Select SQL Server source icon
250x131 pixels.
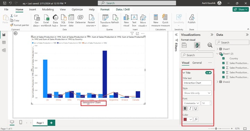[x=63, y=18]
